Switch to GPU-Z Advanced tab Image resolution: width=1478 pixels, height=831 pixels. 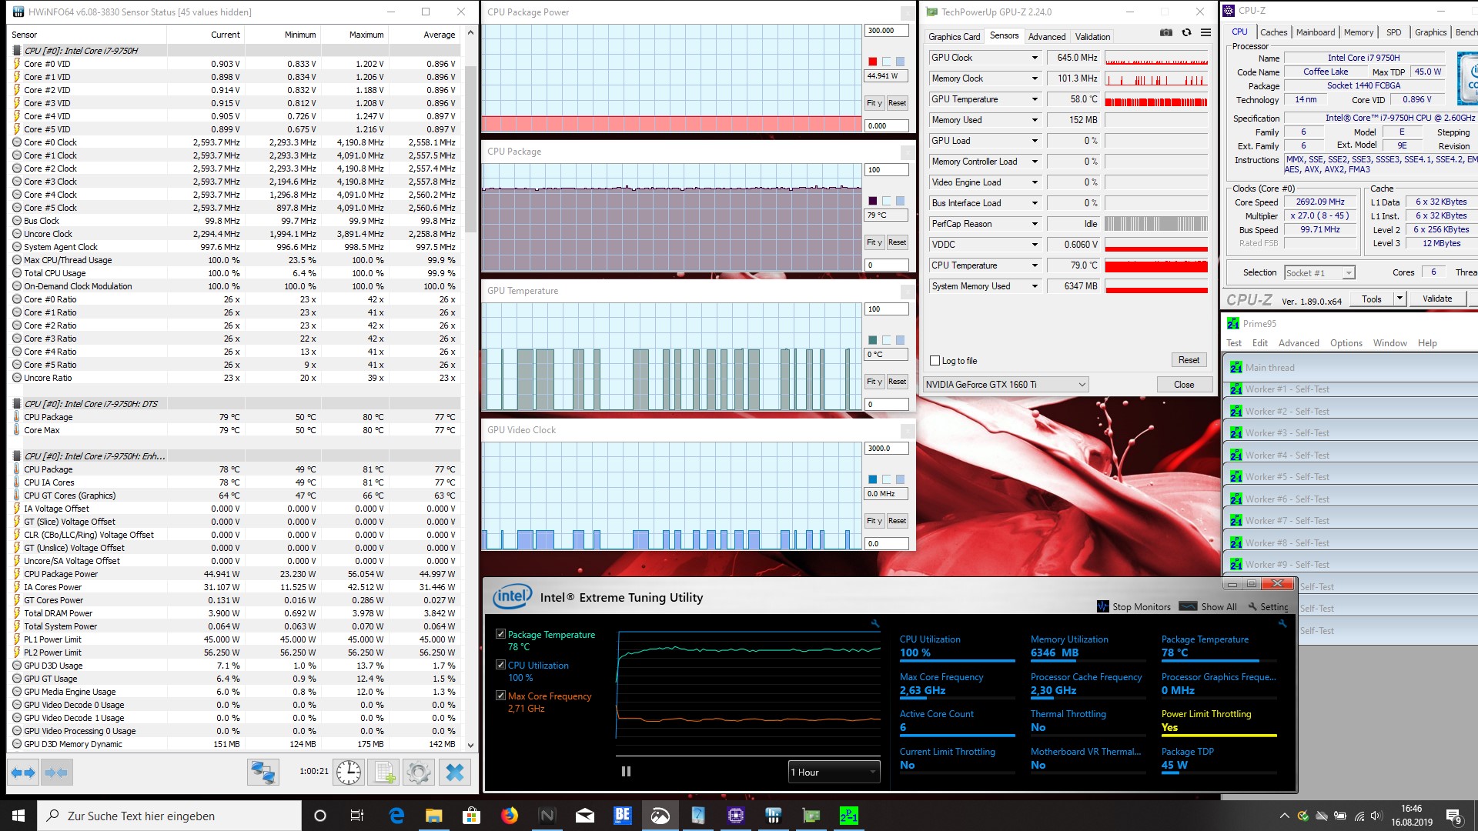point(1047,36)
